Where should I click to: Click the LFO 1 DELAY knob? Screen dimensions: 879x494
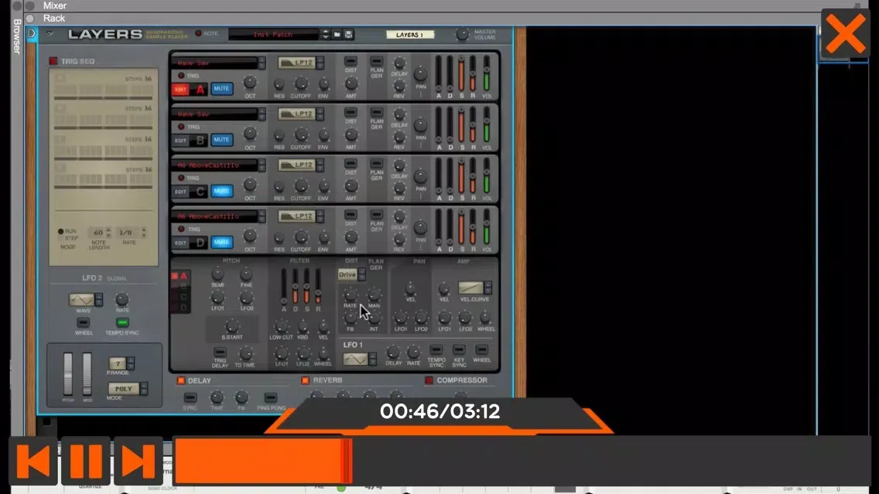[x=393, y=353]
